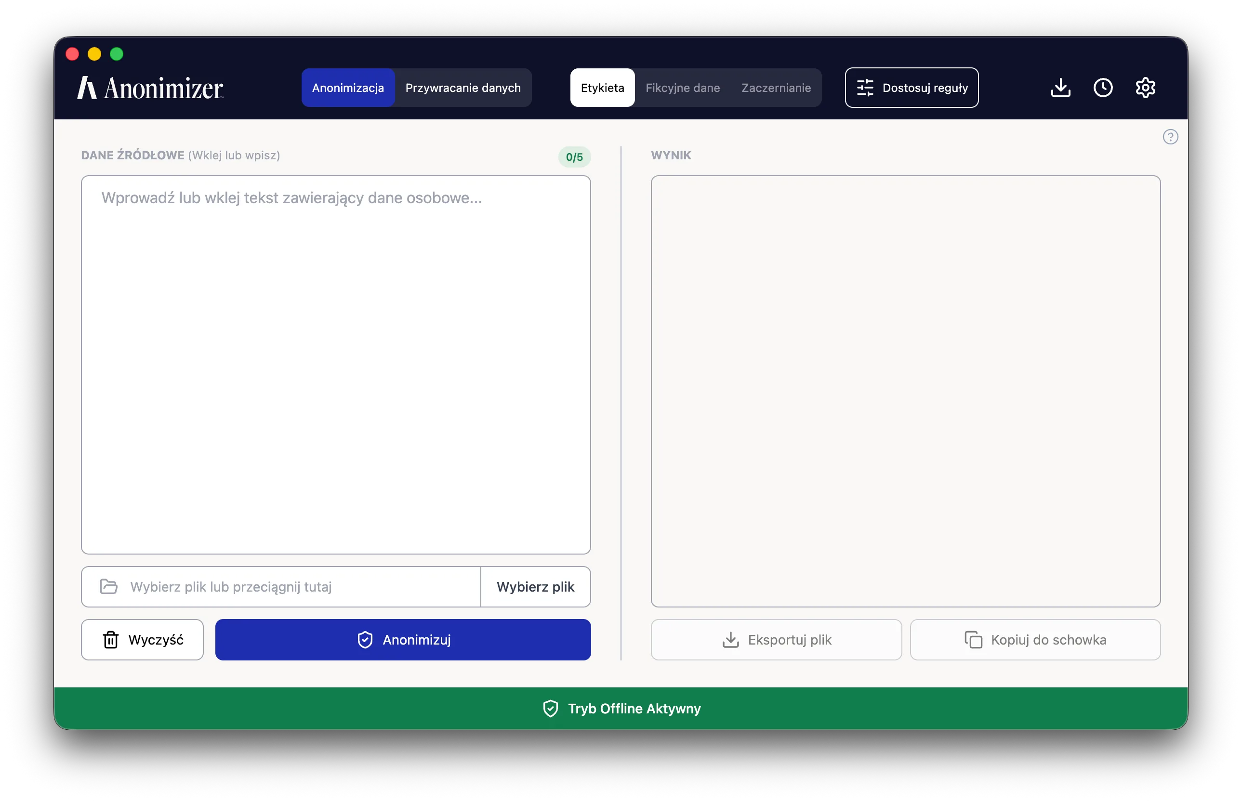
Task: Click the shield icon in offline banner
Action: coord(550,709)
